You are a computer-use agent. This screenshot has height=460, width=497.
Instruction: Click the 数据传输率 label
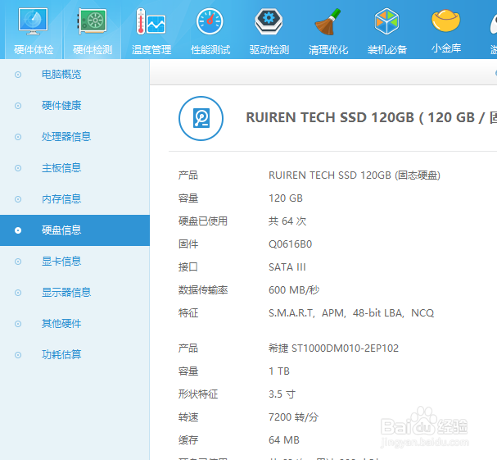coord(203,290)
